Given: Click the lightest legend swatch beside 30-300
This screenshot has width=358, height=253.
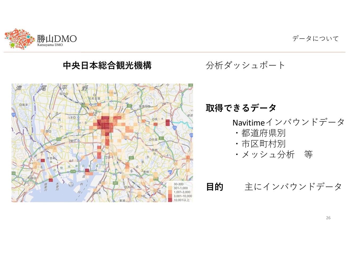Looking at the screenshot, I should 170,184.
